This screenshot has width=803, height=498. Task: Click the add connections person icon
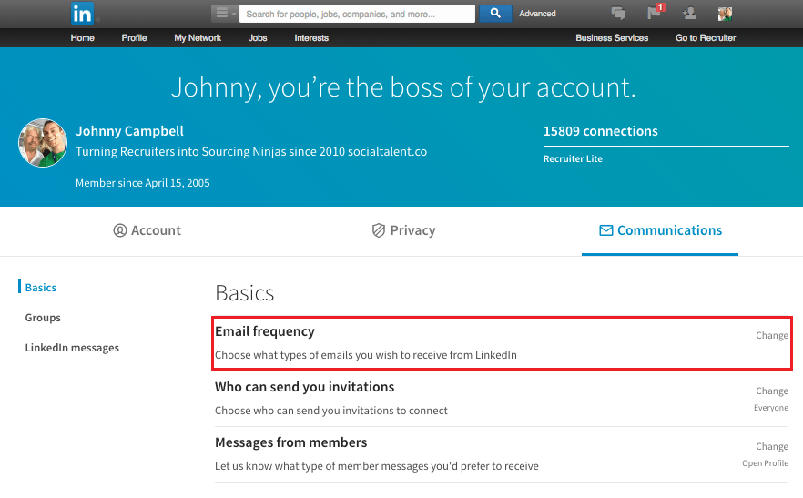tap(689, 14)
